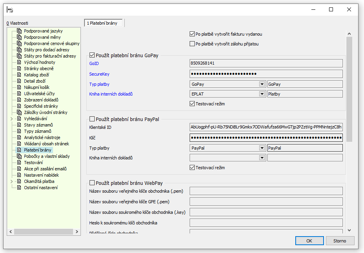Enable Použít platební bránu PayPal

92,119
